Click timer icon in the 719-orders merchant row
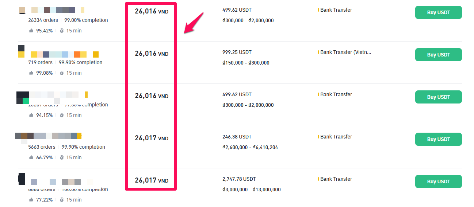Image resolution: width=474 pixels, height=207 pixels. (x=62, y=73)
